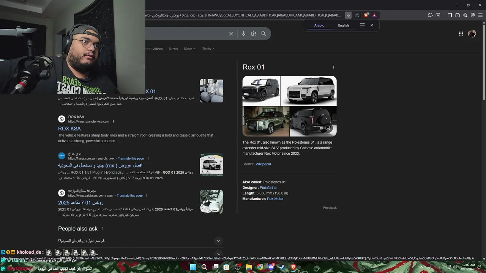This screenshot has height=273, width=486.
Task: Open translate popup options menu
Action: pyautogui.click(x=362, y=25)
